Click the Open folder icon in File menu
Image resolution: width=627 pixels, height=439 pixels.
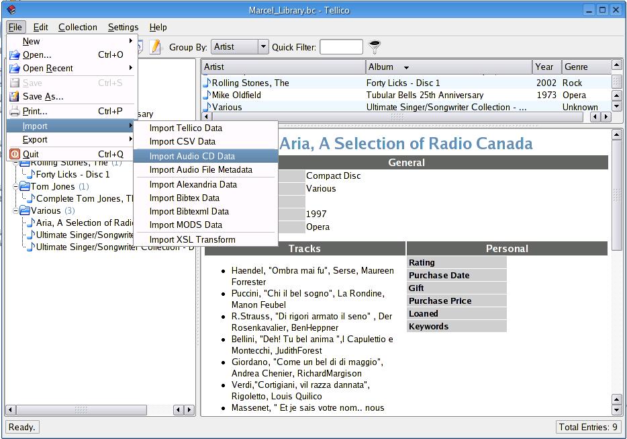click(x=15, y=54)
